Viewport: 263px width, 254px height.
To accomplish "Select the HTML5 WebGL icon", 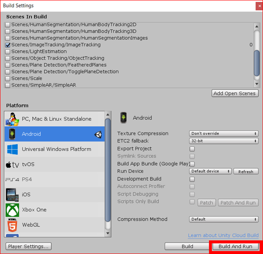I will tap(12, 225).
